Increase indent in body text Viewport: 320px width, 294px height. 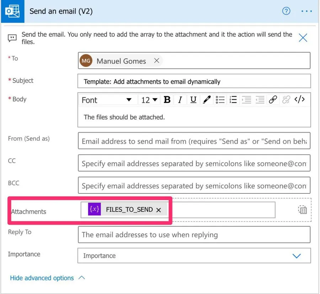click(246, 100)
